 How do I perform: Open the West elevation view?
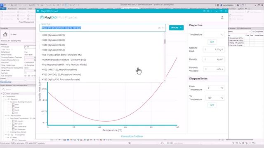tap(16, 104)
